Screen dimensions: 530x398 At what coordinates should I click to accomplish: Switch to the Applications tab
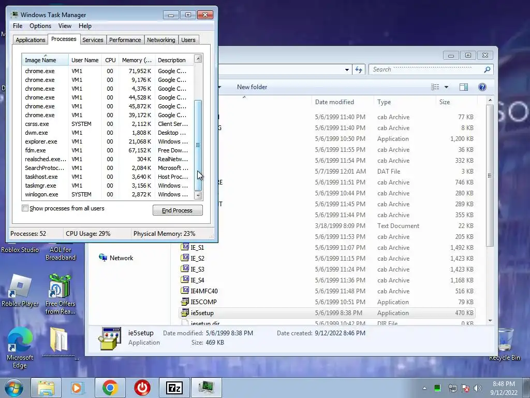click(31, 40)
